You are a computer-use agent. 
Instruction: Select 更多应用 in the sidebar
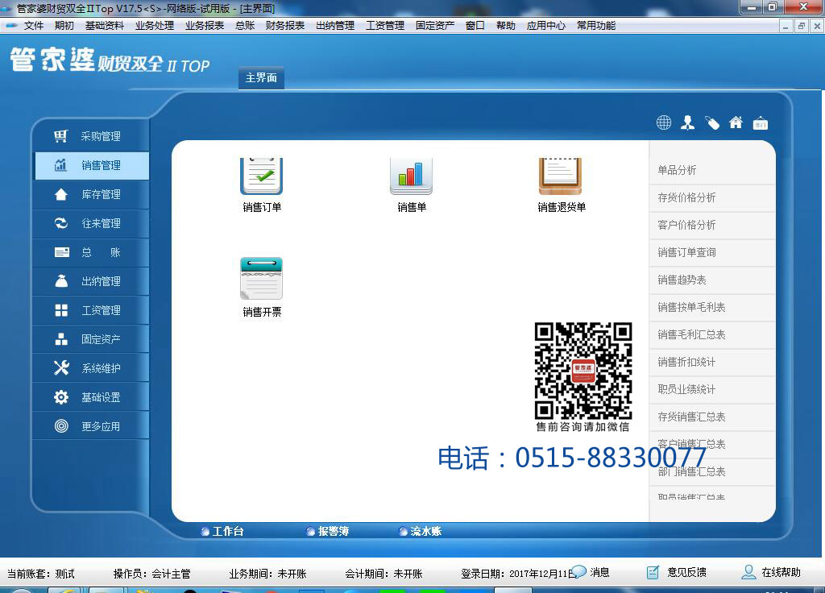pos(91,425)
